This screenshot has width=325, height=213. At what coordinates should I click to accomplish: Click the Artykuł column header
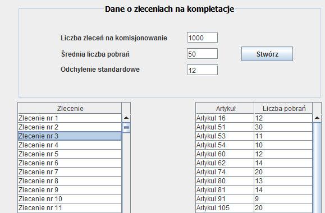[x=225, y=108]
